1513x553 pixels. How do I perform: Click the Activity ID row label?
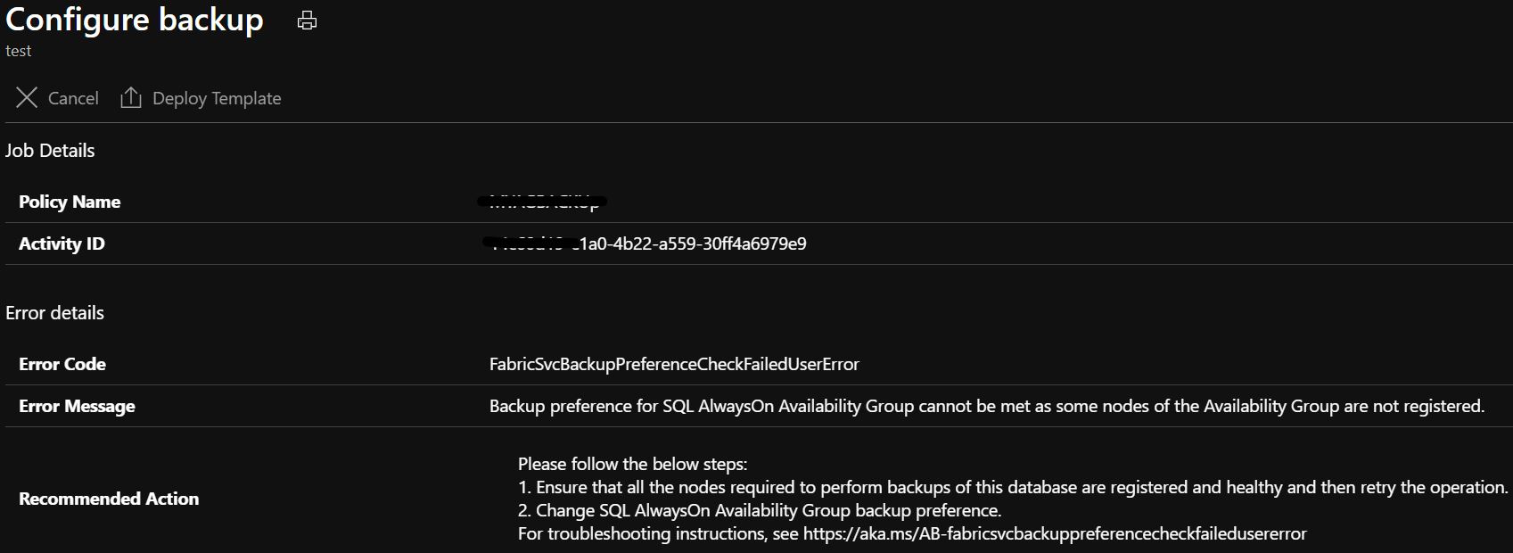tap(61, 243)
